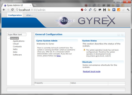The height and width of the screenshot is (95, 132).
Task: Click the paperclip-style extension icon
Action: point(90,10)
